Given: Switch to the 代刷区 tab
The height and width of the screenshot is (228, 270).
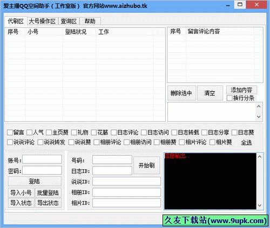Looking at the screenshot, I should point(16,21).
